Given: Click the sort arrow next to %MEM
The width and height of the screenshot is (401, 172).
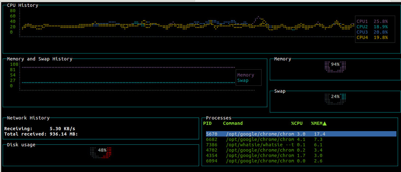Looking at the screenshot, I should (x=325, y=124).
